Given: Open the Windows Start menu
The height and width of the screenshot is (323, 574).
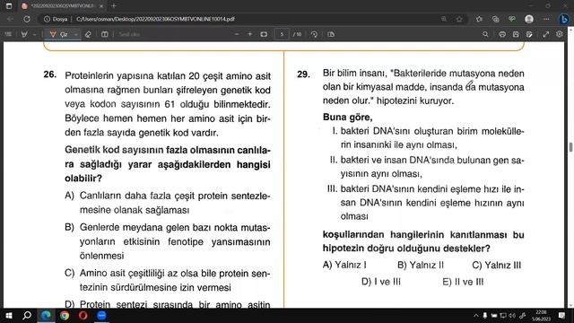Looking at the screenshot, I should point(9,315).
